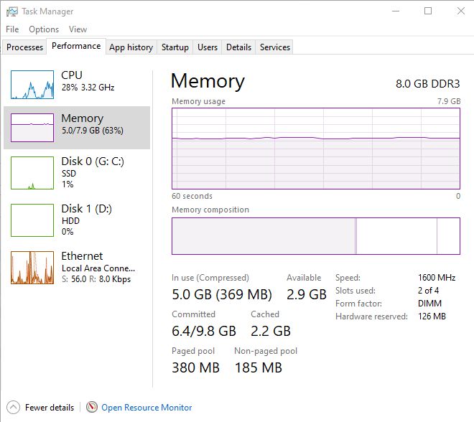
Task: Click the Committed value 6.4/9.8 GB
Action: pos(204,331)
